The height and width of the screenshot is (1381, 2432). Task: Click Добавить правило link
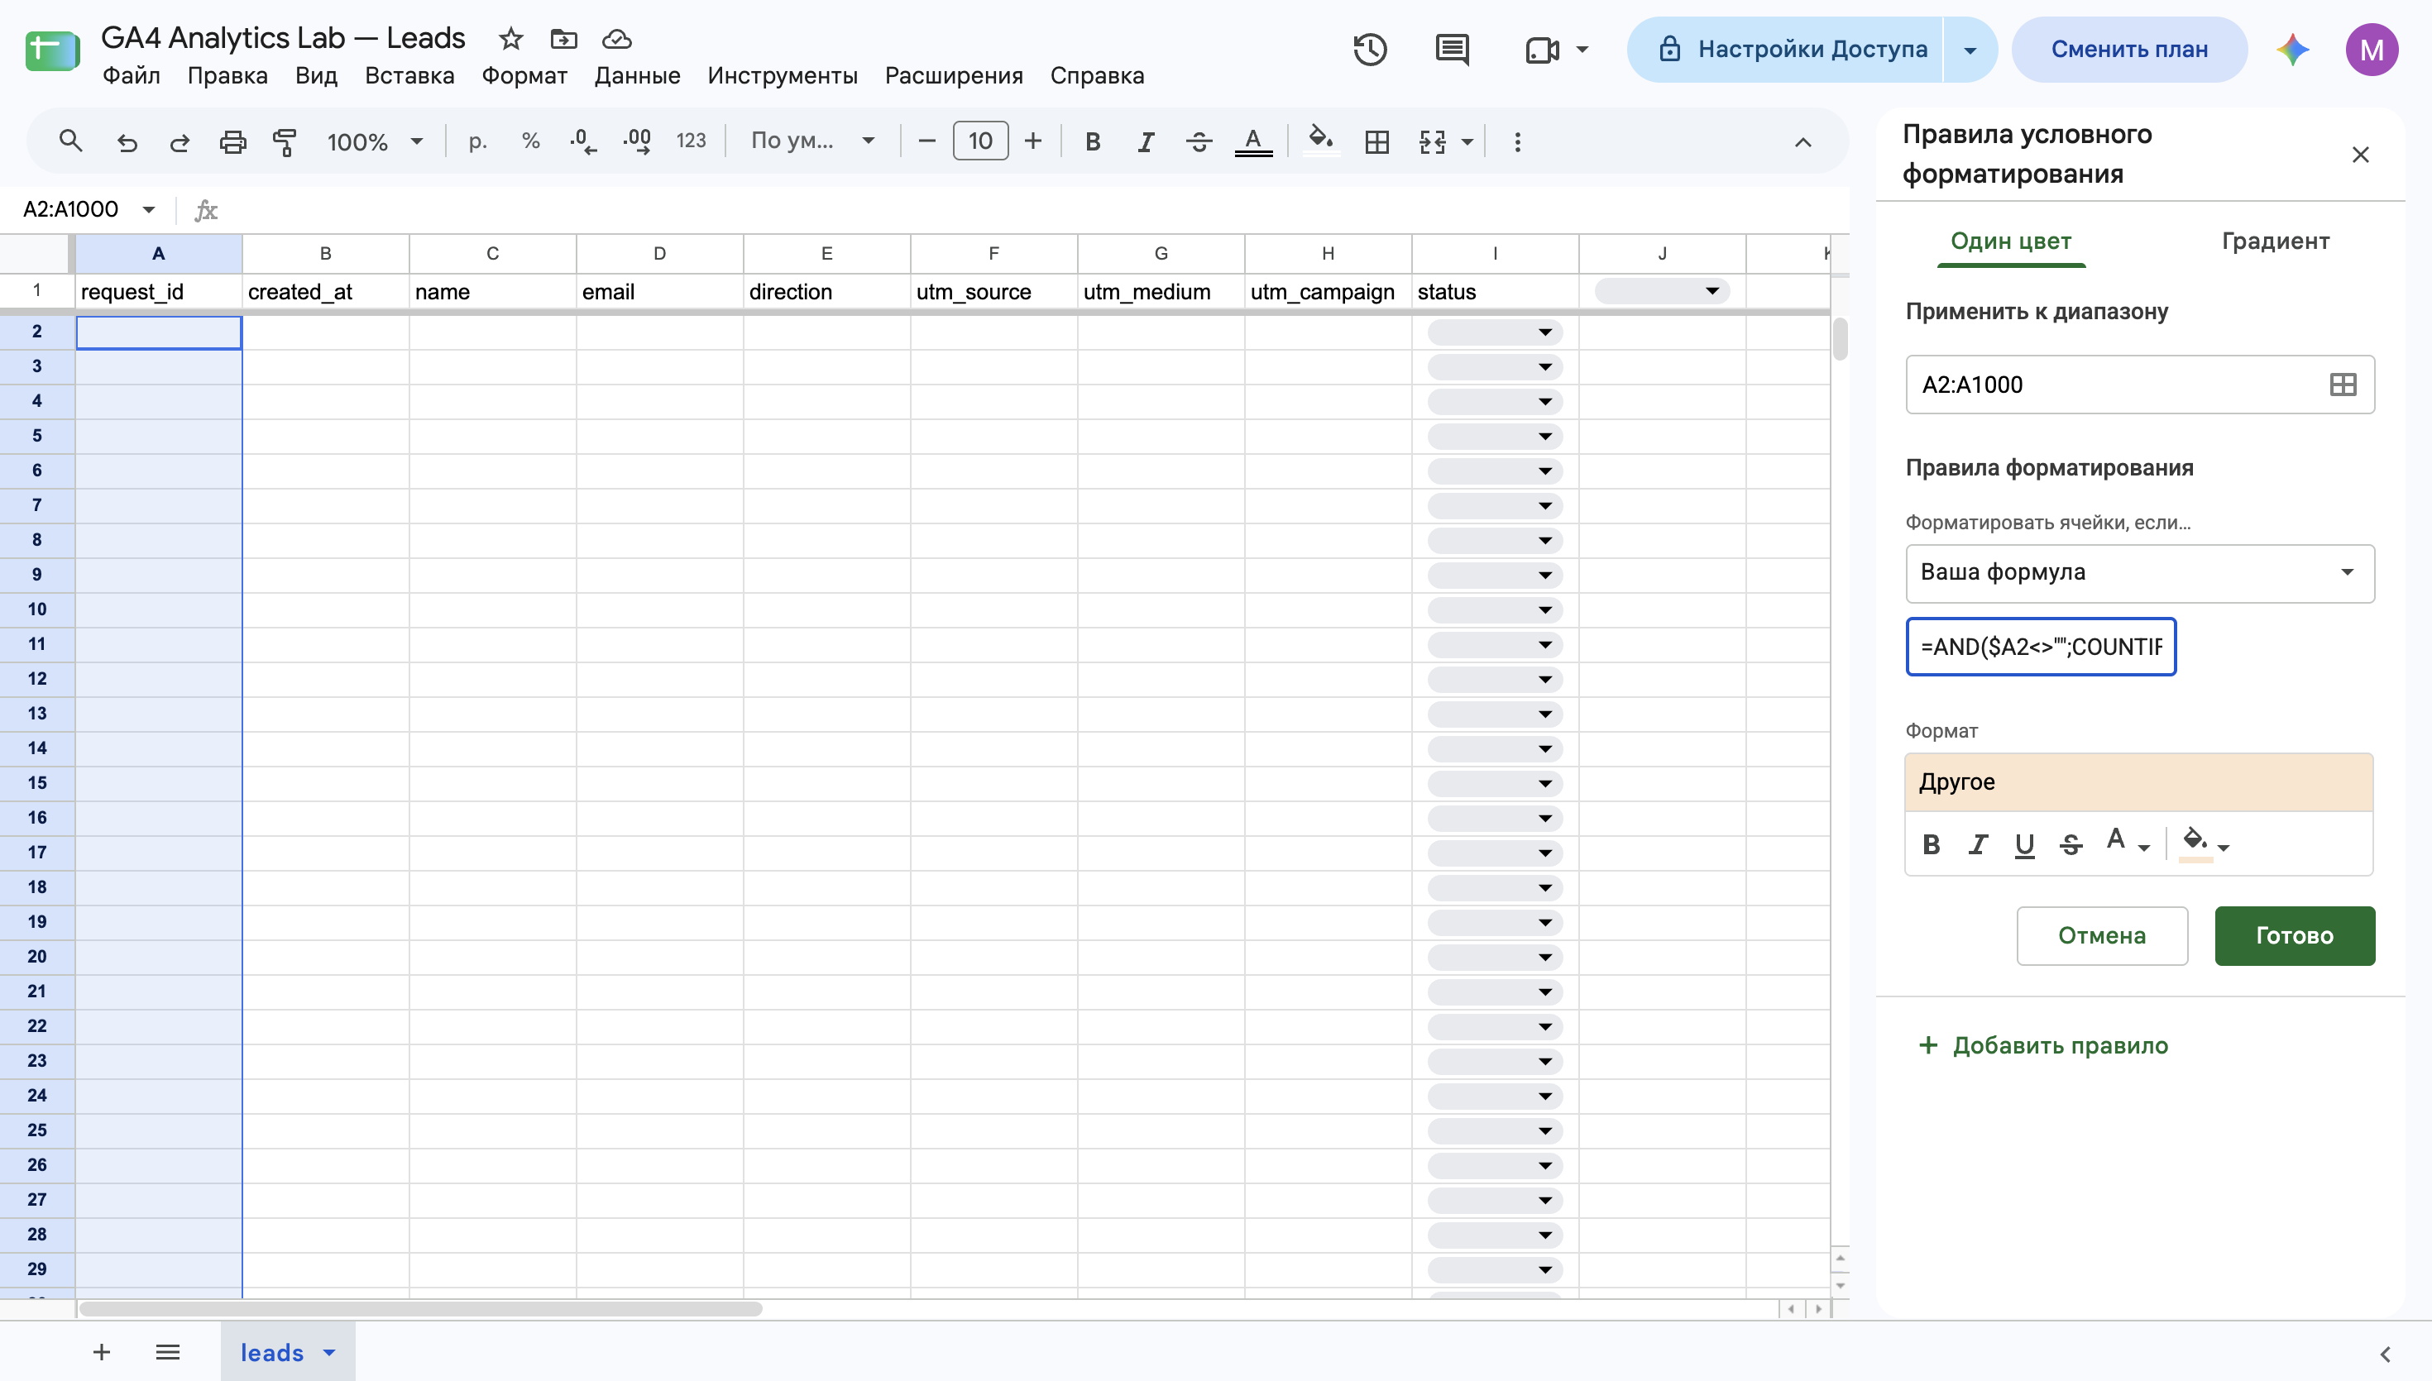[2042, 1045]
